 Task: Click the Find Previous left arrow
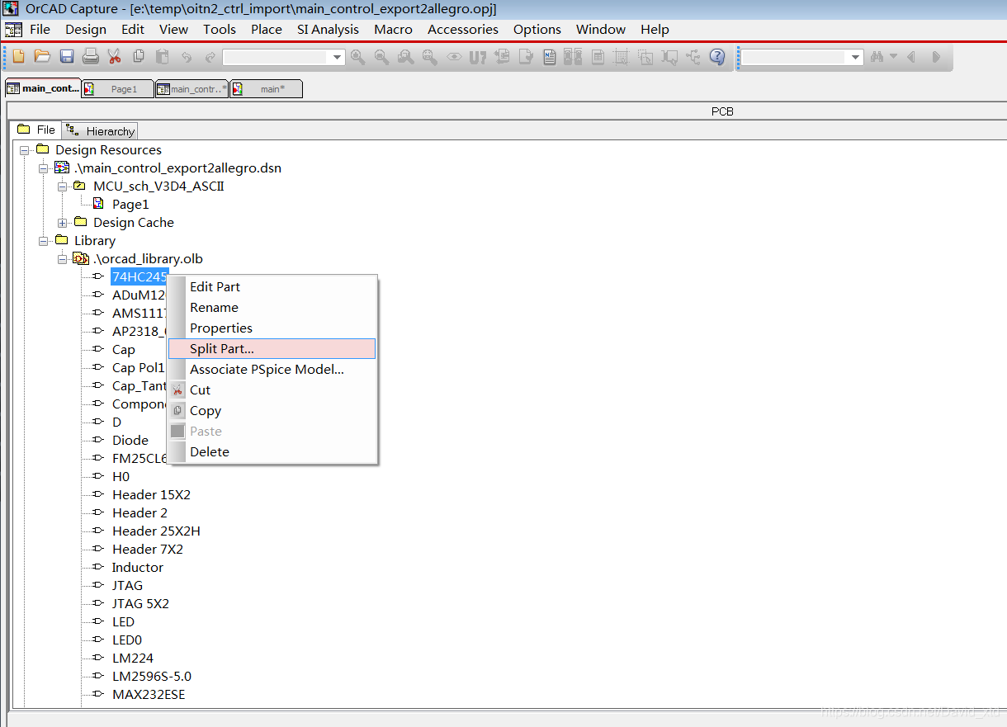coord(911,57)
